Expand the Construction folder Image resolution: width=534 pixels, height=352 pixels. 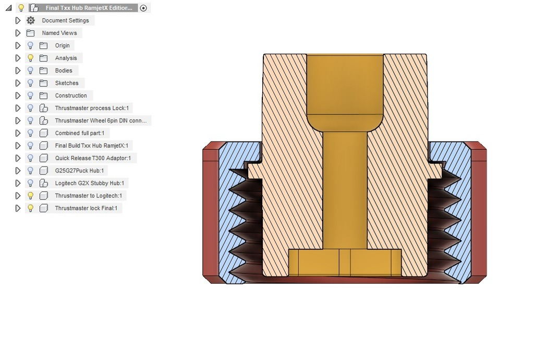(18, 96)
